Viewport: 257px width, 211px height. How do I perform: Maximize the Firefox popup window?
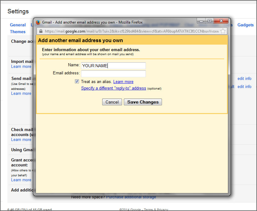pyautogui.click(x=210, y=21)
